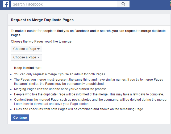Click 'Likes and check-ins from both Pages' text
This screenshot has height=134, width=171.
click(x=79, y=109)
